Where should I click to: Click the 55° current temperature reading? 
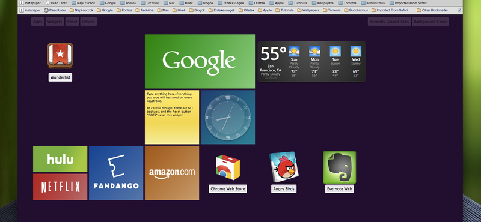(273, 54)
